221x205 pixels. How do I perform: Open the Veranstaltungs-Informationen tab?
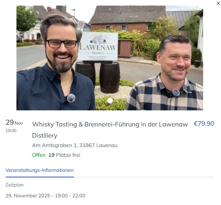tap(40, 170)
